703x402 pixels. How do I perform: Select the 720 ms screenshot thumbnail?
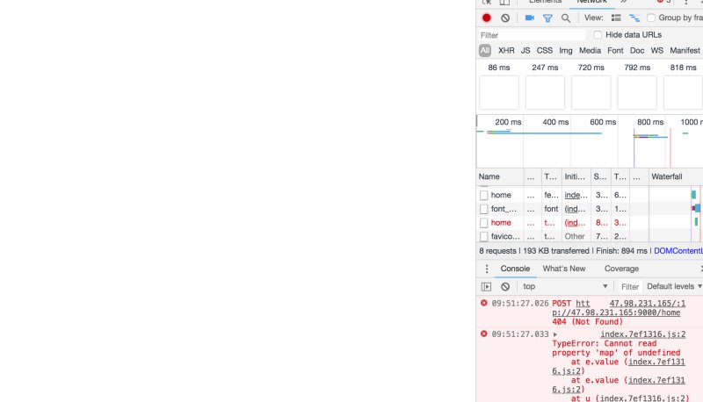(x=591, y=92)
